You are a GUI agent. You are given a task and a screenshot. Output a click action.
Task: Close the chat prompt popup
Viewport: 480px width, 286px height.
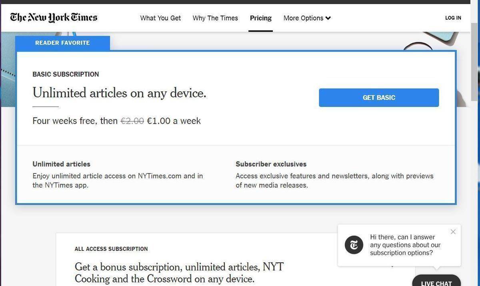(x=453, y=232)
